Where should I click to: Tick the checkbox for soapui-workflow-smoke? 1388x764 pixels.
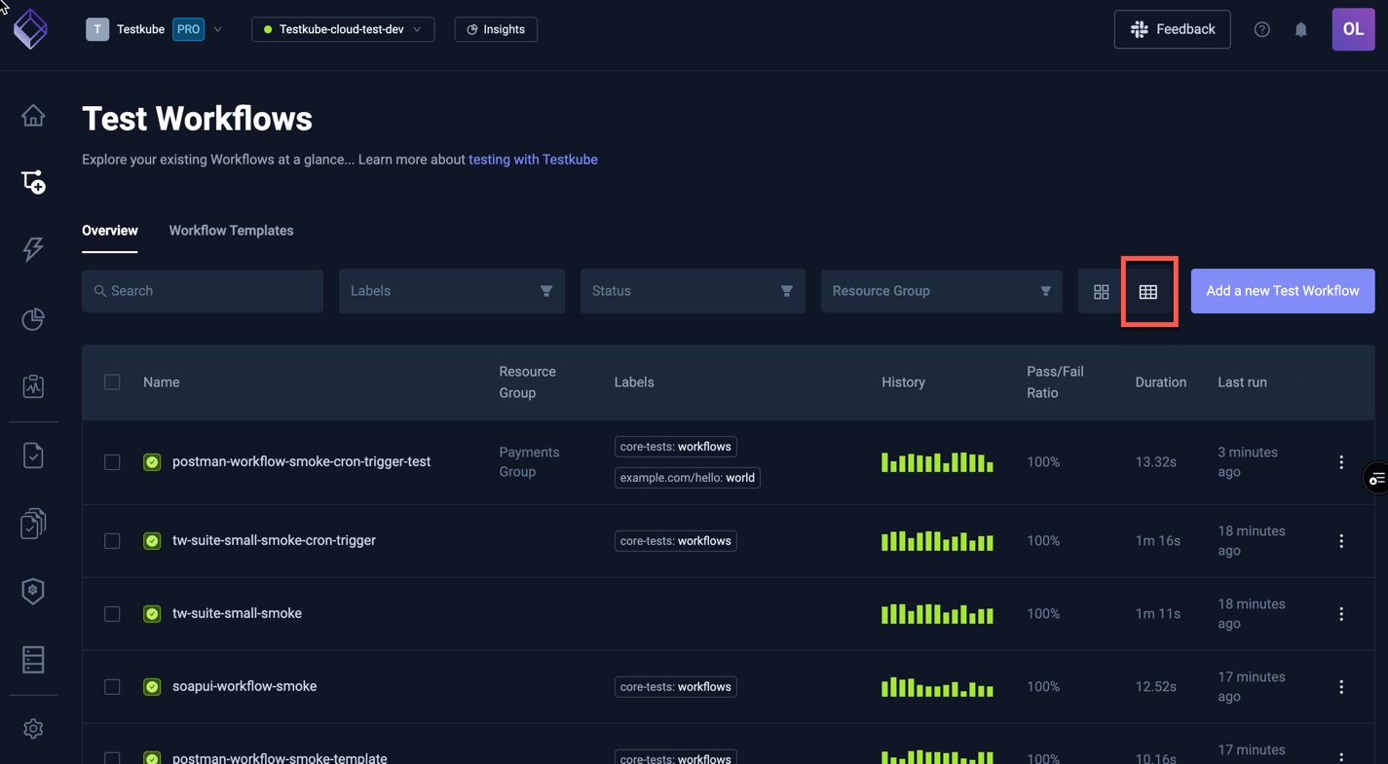pos(112,686)
